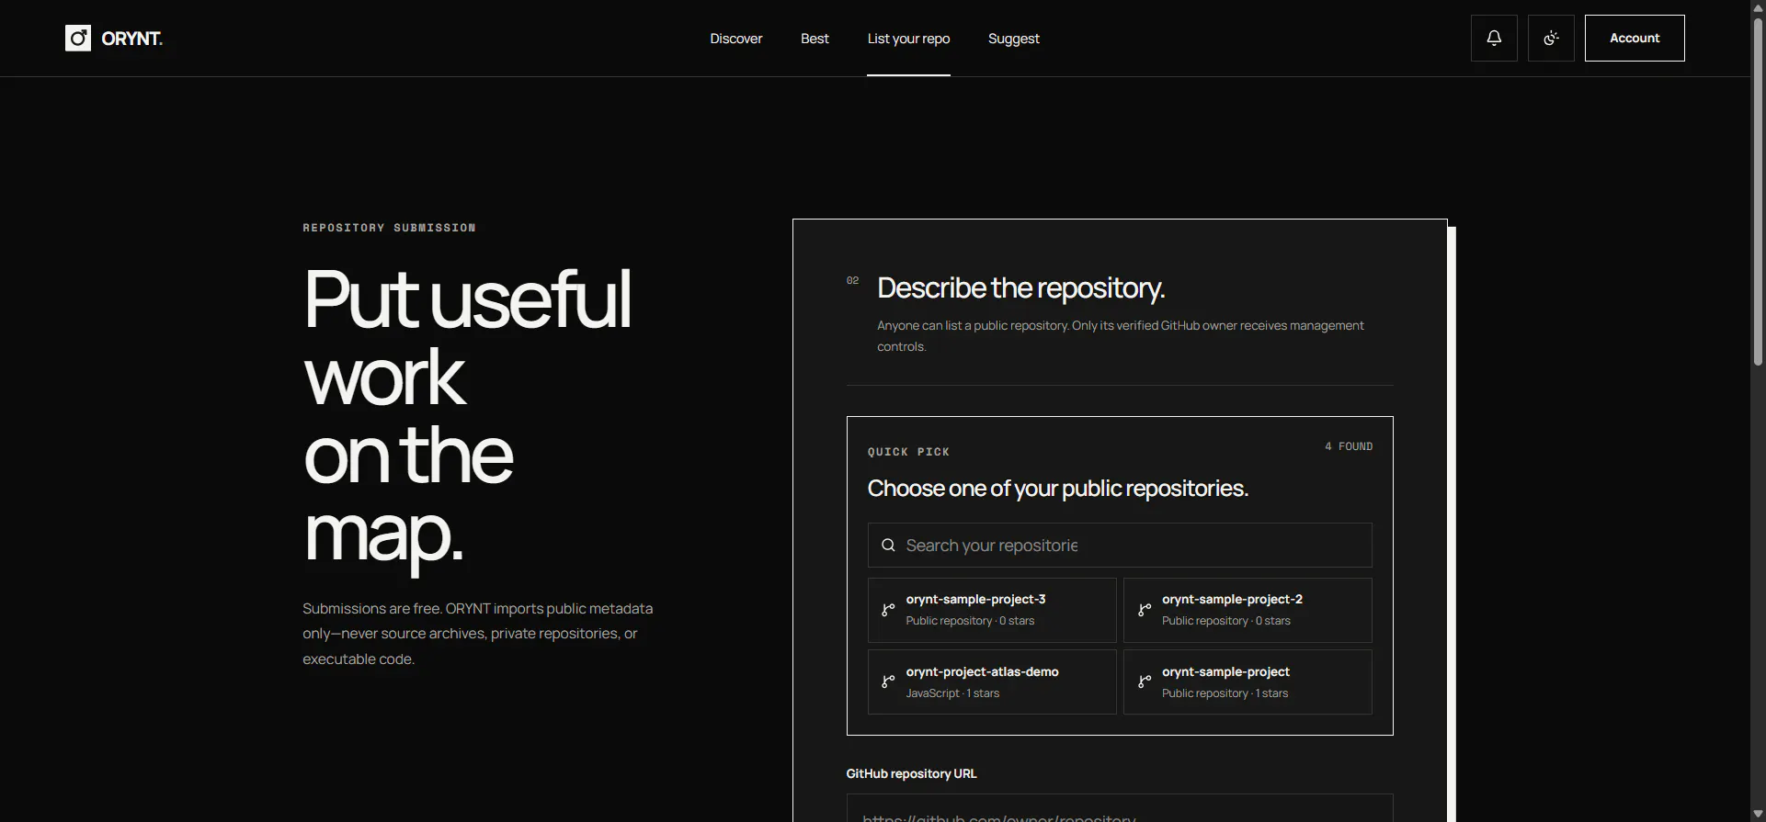Click the ORYNT logo icon
Screen dimensions: 1766x822
click(x=78, y=38)
